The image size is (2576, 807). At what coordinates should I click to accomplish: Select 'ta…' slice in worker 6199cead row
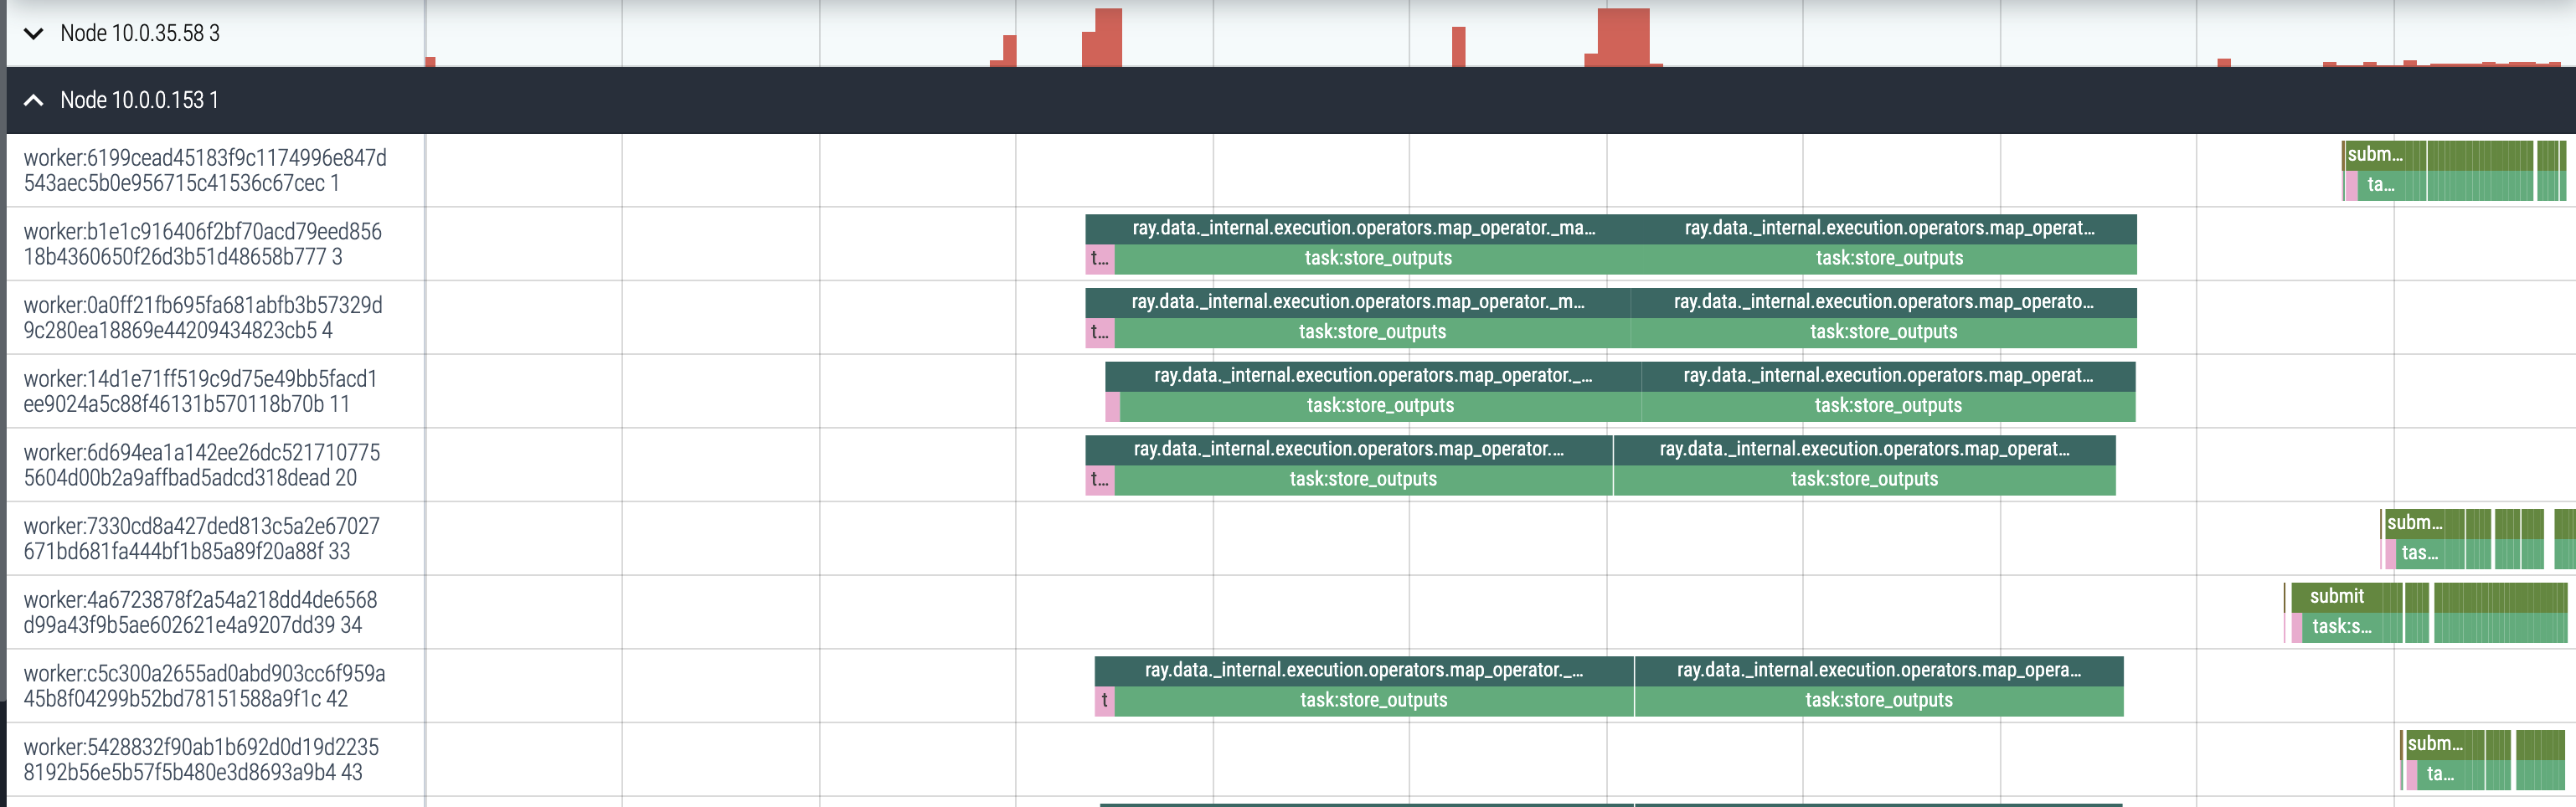click(x=2381, y=185)
